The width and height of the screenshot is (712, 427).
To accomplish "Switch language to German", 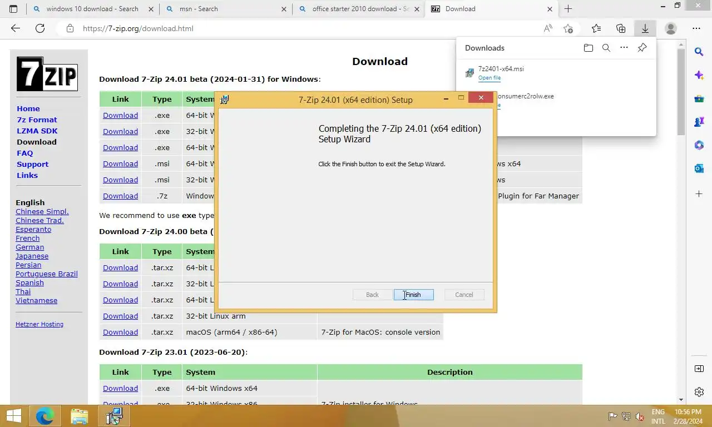I will click(30, 247).
